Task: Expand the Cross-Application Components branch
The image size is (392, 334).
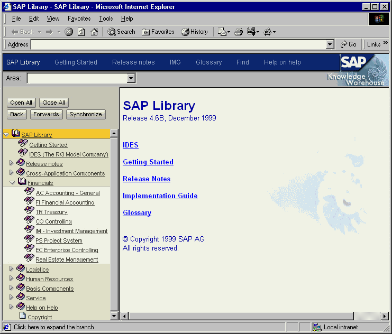Action: click(11, 172)
